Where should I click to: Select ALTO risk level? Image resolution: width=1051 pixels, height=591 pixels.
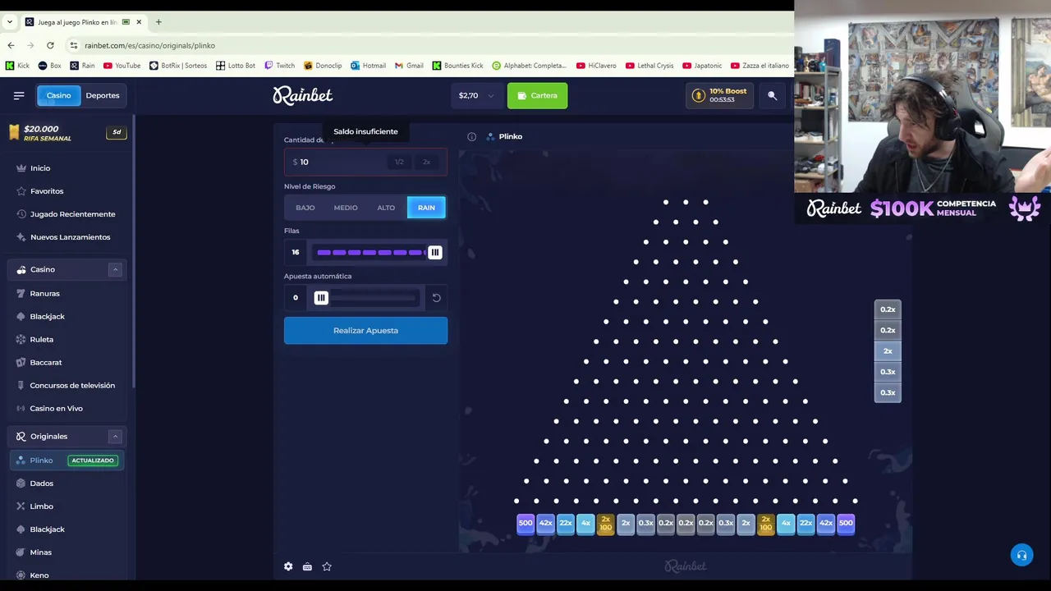pyautogui.click(x=386, y=208)
